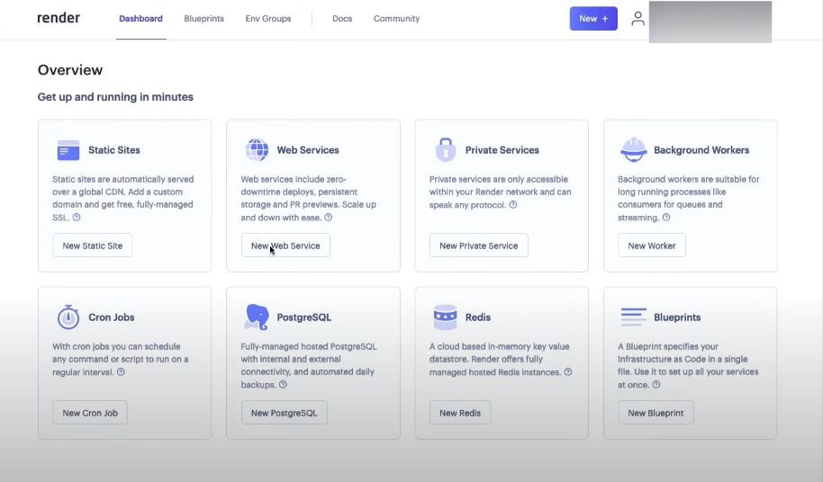Screen dimensions: 823x482
Task: Click the New Blueprint button
Action: pos(656,413)
